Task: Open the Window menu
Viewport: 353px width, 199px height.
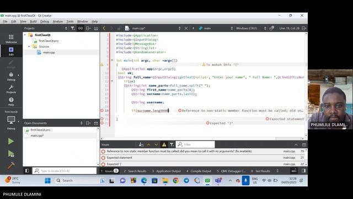Action: (x=82, y=22)
